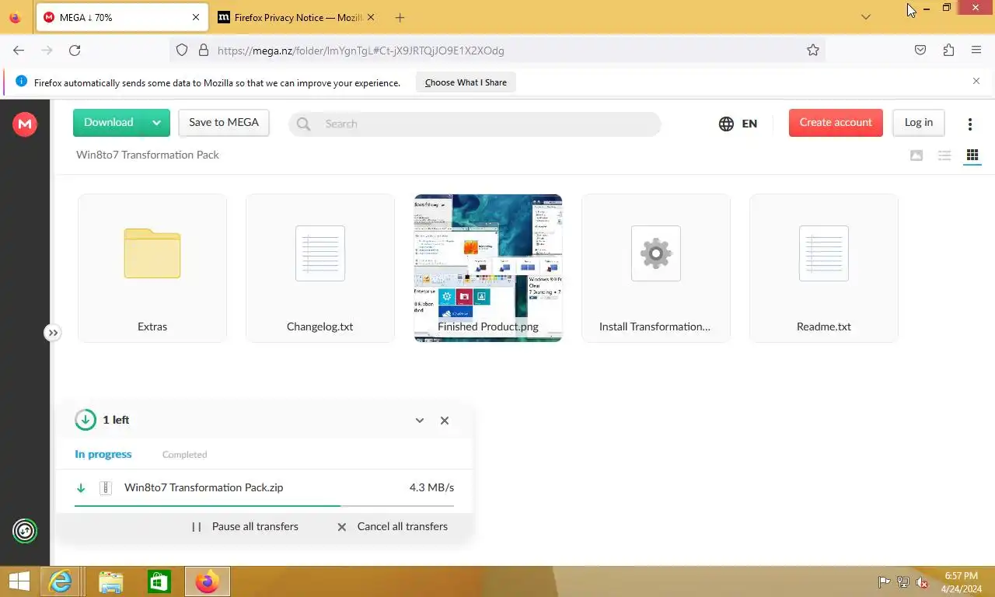Screen dimensions: 995x597
Task: Open a new browser tab
Action: tap(400, 17)
